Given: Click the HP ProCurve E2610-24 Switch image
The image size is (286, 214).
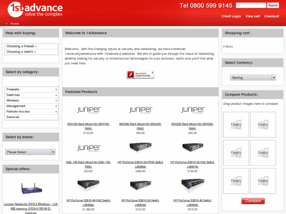Looking at the screenshot, I should 140,185.
